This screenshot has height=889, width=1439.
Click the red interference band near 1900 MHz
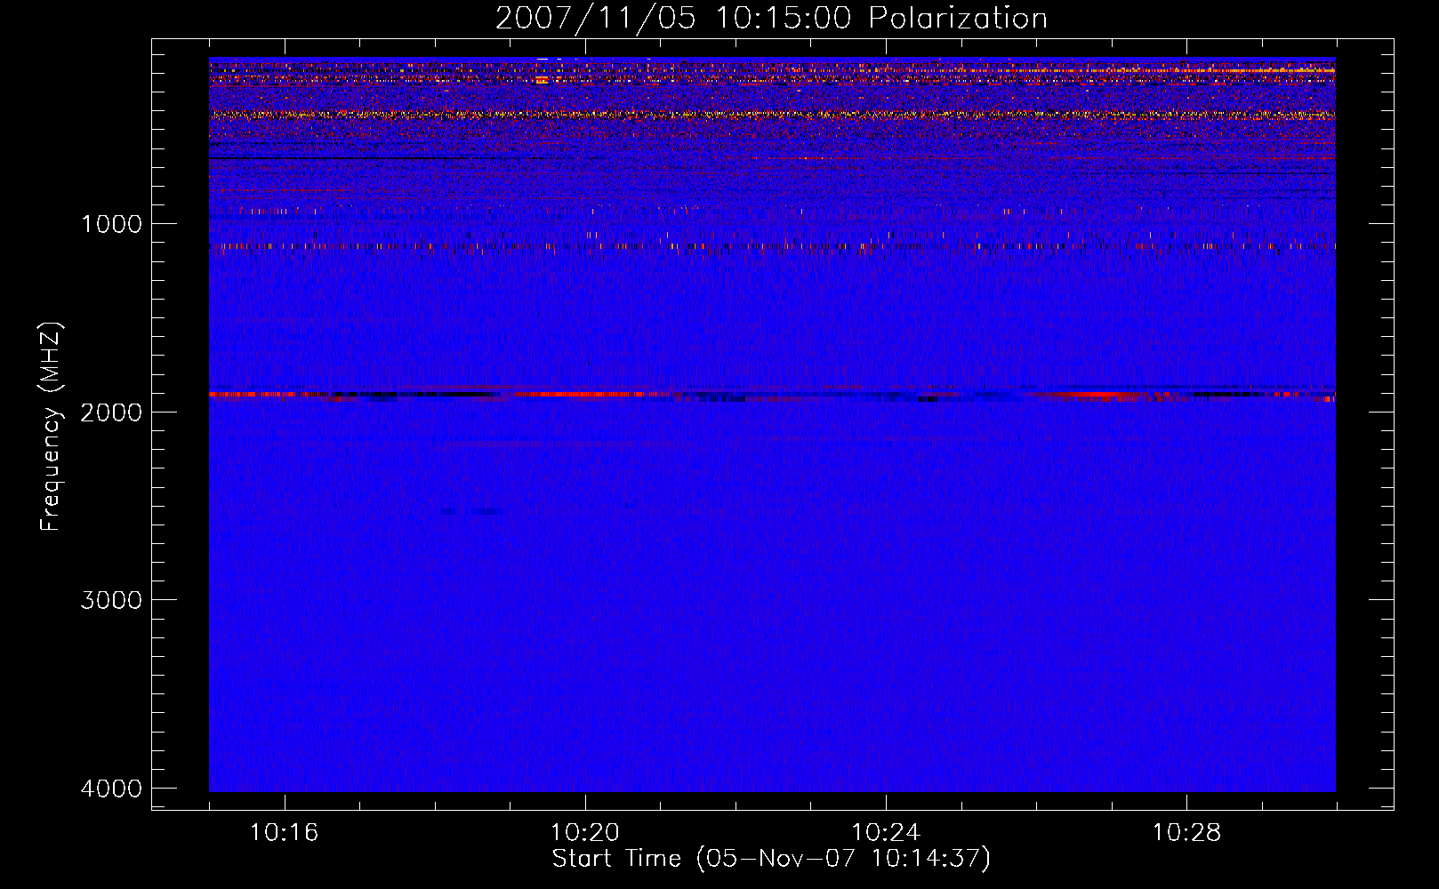tap(772, 395)
